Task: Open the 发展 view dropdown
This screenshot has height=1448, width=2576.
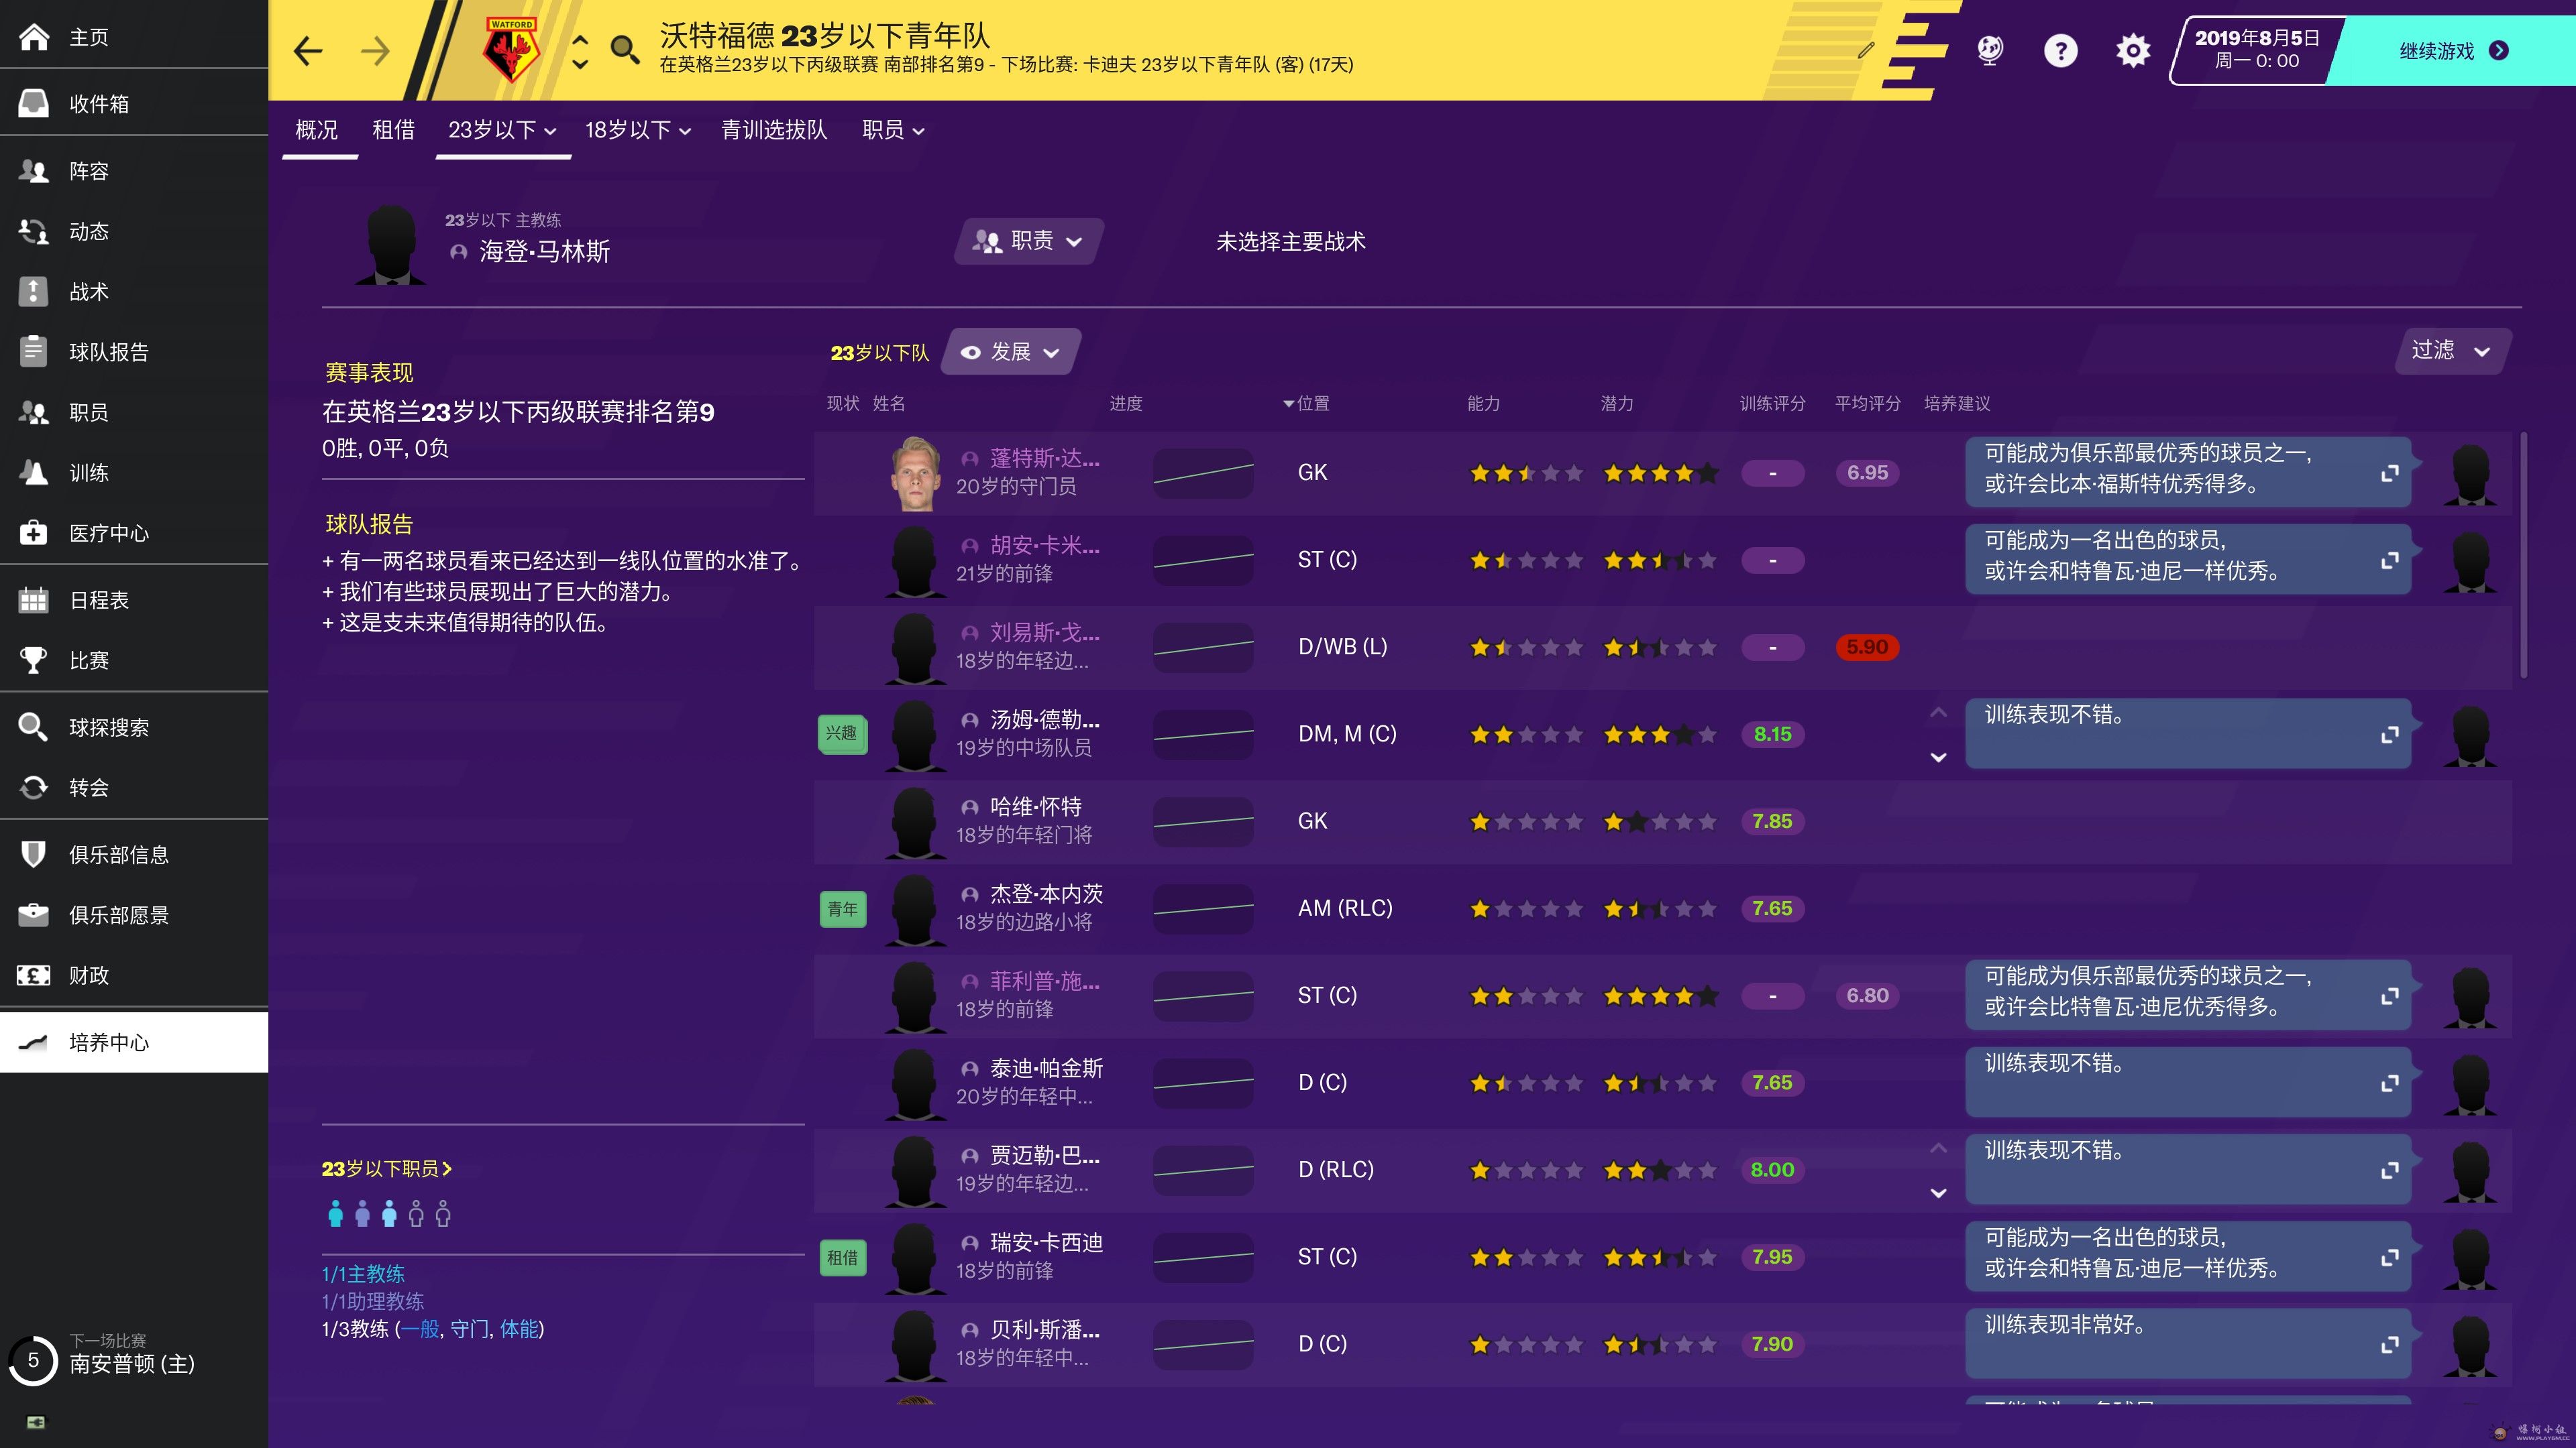Action: click(1011, 352)
